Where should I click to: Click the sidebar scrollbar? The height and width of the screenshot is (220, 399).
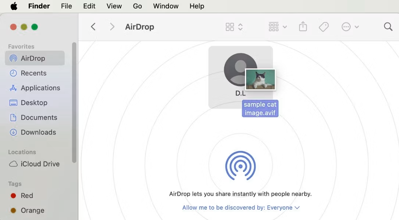pyautogui.click(x=74, y=102)
